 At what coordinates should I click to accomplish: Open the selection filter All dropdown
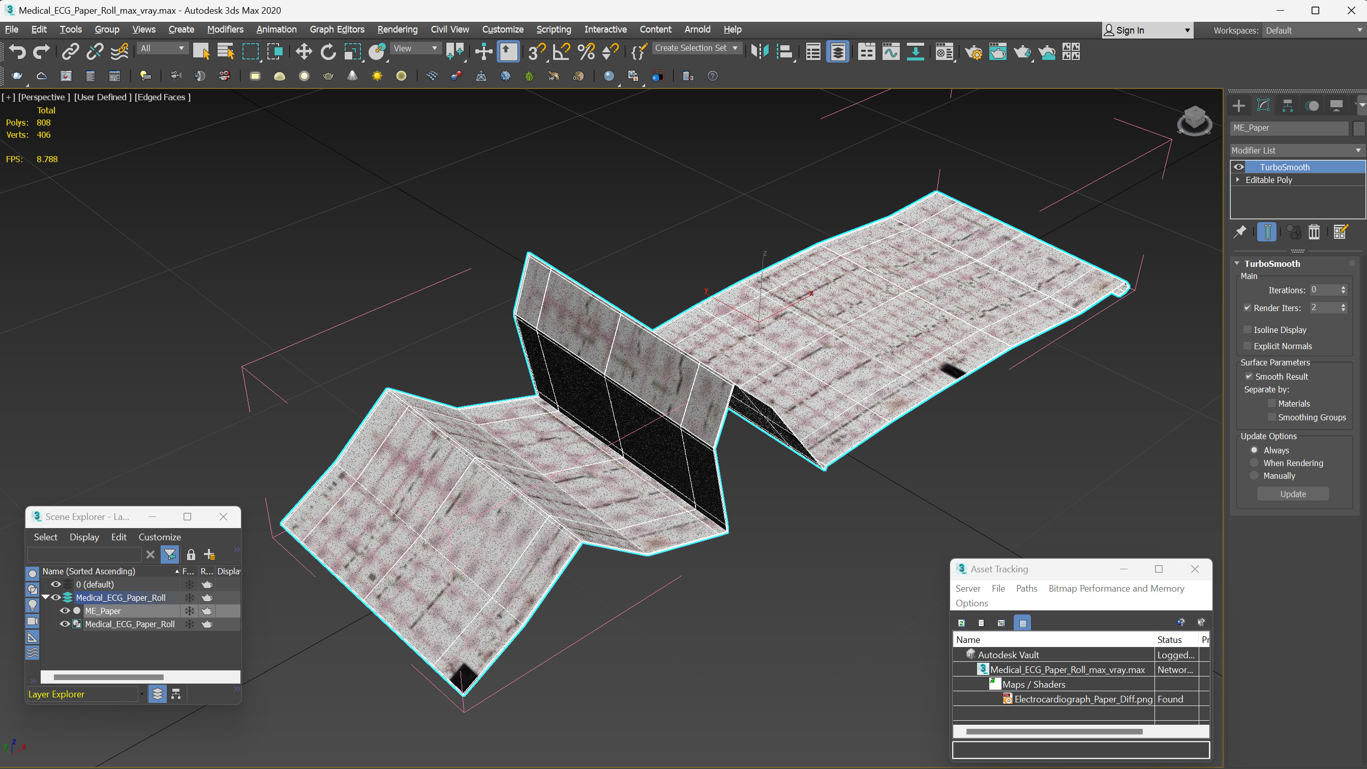pyautogui.click(x=162, y=48)
